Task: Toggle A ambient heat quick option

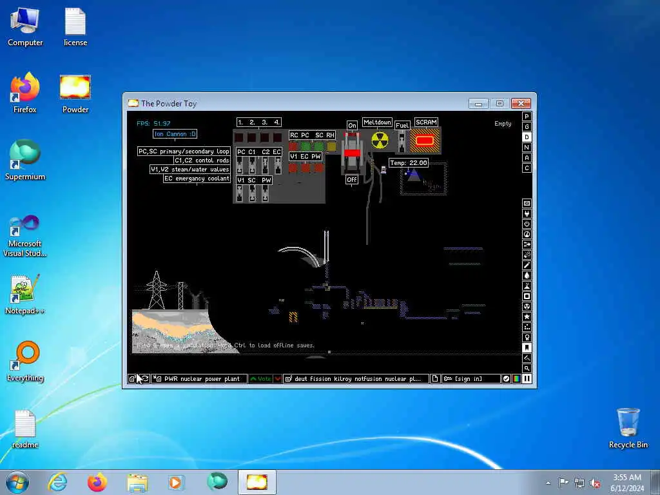Action: pyautogui.click(x=527, y=158)
